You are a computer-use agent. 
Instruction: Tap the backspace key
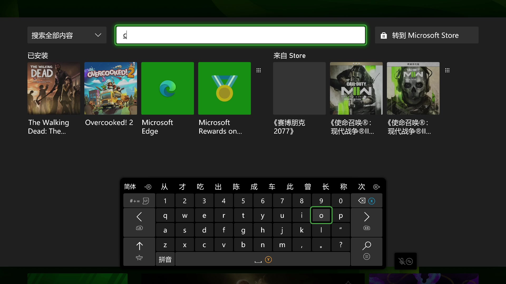[367, 201]
